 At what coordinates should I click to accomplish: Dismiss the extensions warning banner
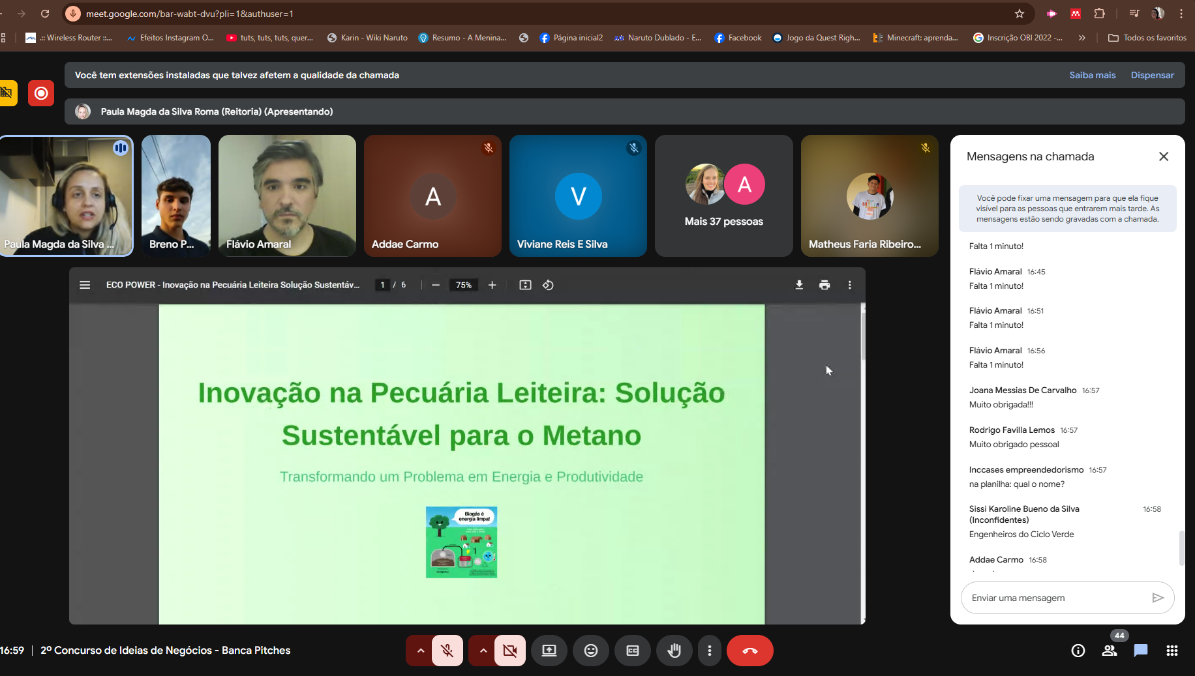point(1152,75)
